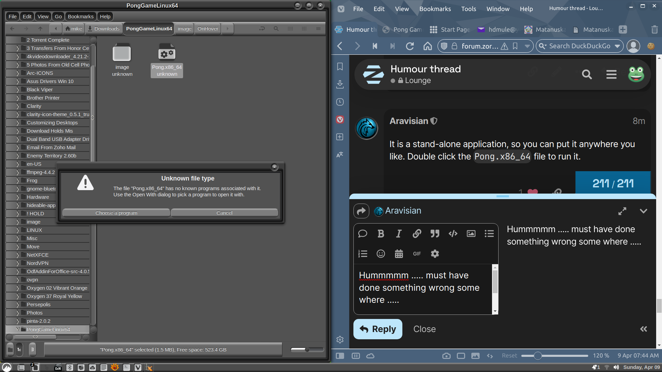Minimize the reply composer chevron
The image size is (662, 372).
pos(643,211)
